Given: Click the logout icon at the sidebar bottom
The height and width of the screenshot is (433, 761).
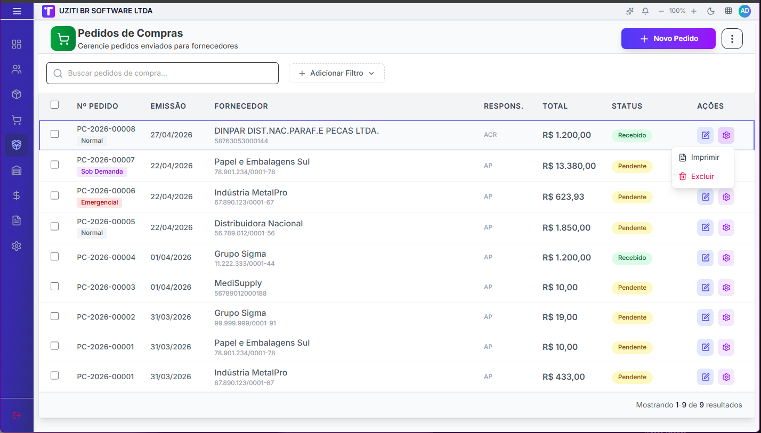Looking at the screenshot, I should [x=17, y=415].
